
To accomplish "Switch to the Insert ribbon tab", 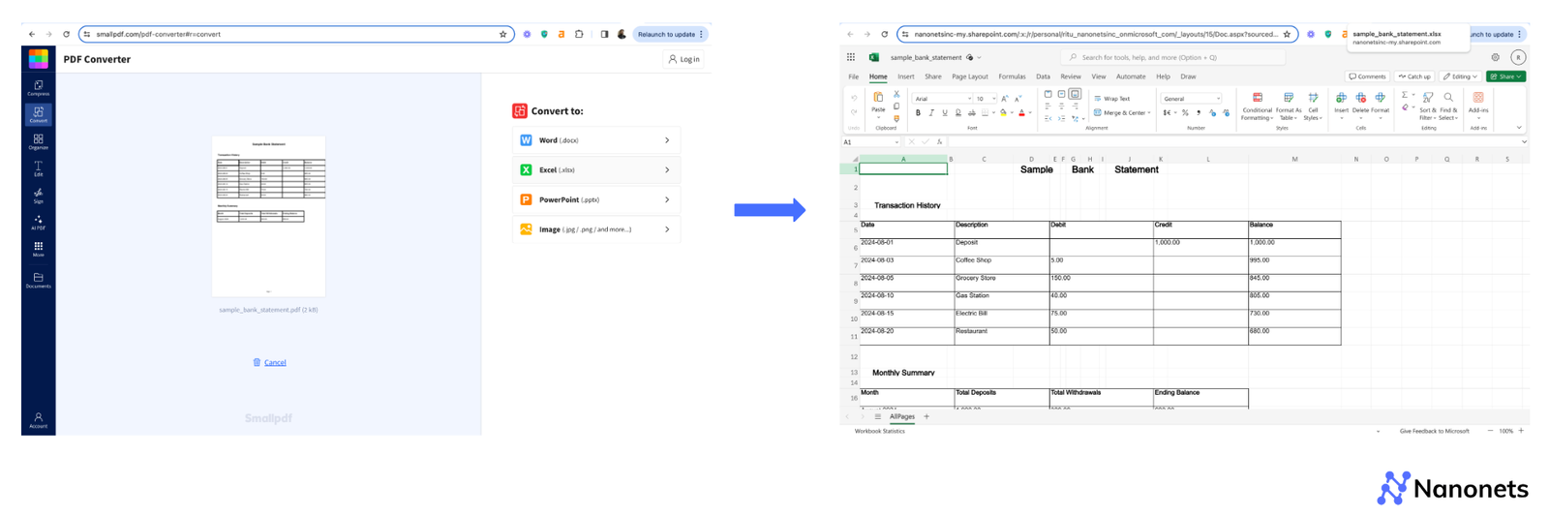I will tap(905, 76).
